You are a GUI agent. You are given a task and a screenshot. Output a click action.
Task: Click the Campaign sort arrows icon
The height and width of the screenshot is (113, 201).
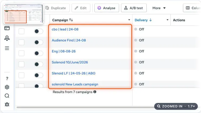[71, 20]
